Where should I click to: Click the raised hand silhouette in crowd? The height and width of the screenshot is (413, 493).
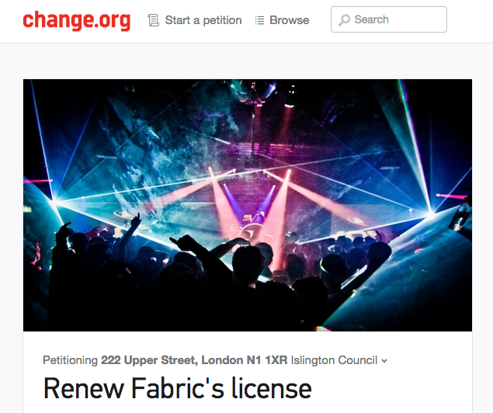click(136, 221)
